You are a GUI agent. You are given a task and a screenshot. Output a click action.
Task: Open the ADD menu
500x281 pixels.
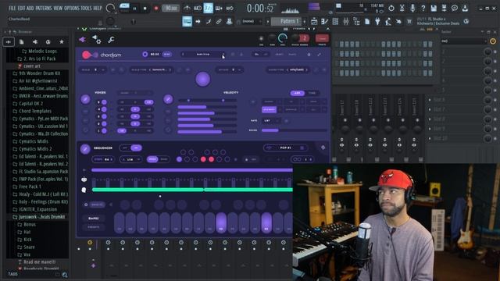coord(30,8)
